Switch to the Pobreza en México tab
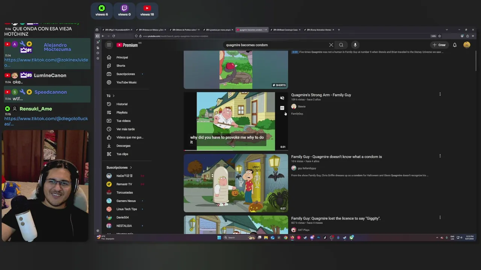 click(x=150, y=30)
